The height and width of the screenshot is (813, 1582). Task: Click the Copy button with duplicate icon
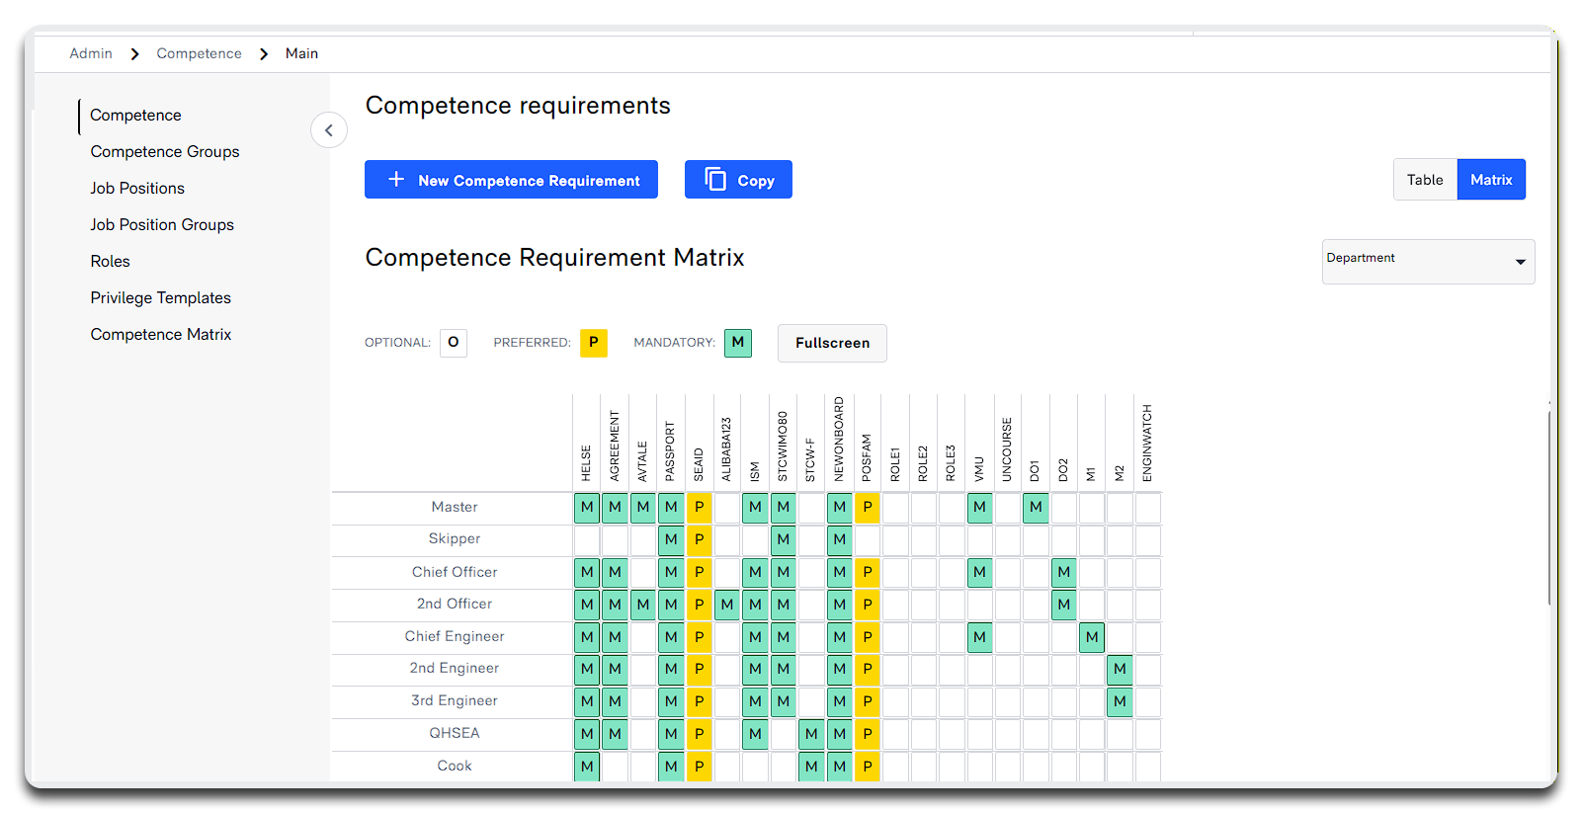738,180
